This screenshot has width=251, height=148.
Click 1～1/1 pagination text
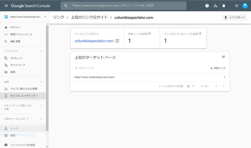click(205, 86)
